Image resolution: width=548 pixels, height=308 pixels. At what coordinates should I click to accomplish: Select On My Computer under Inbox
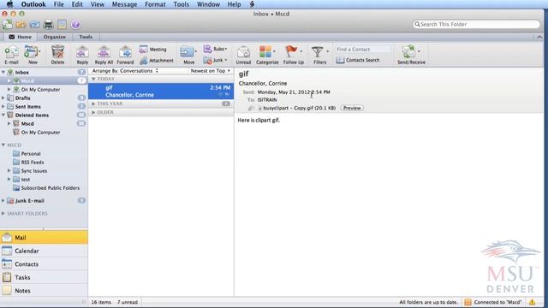click(40, 89)
